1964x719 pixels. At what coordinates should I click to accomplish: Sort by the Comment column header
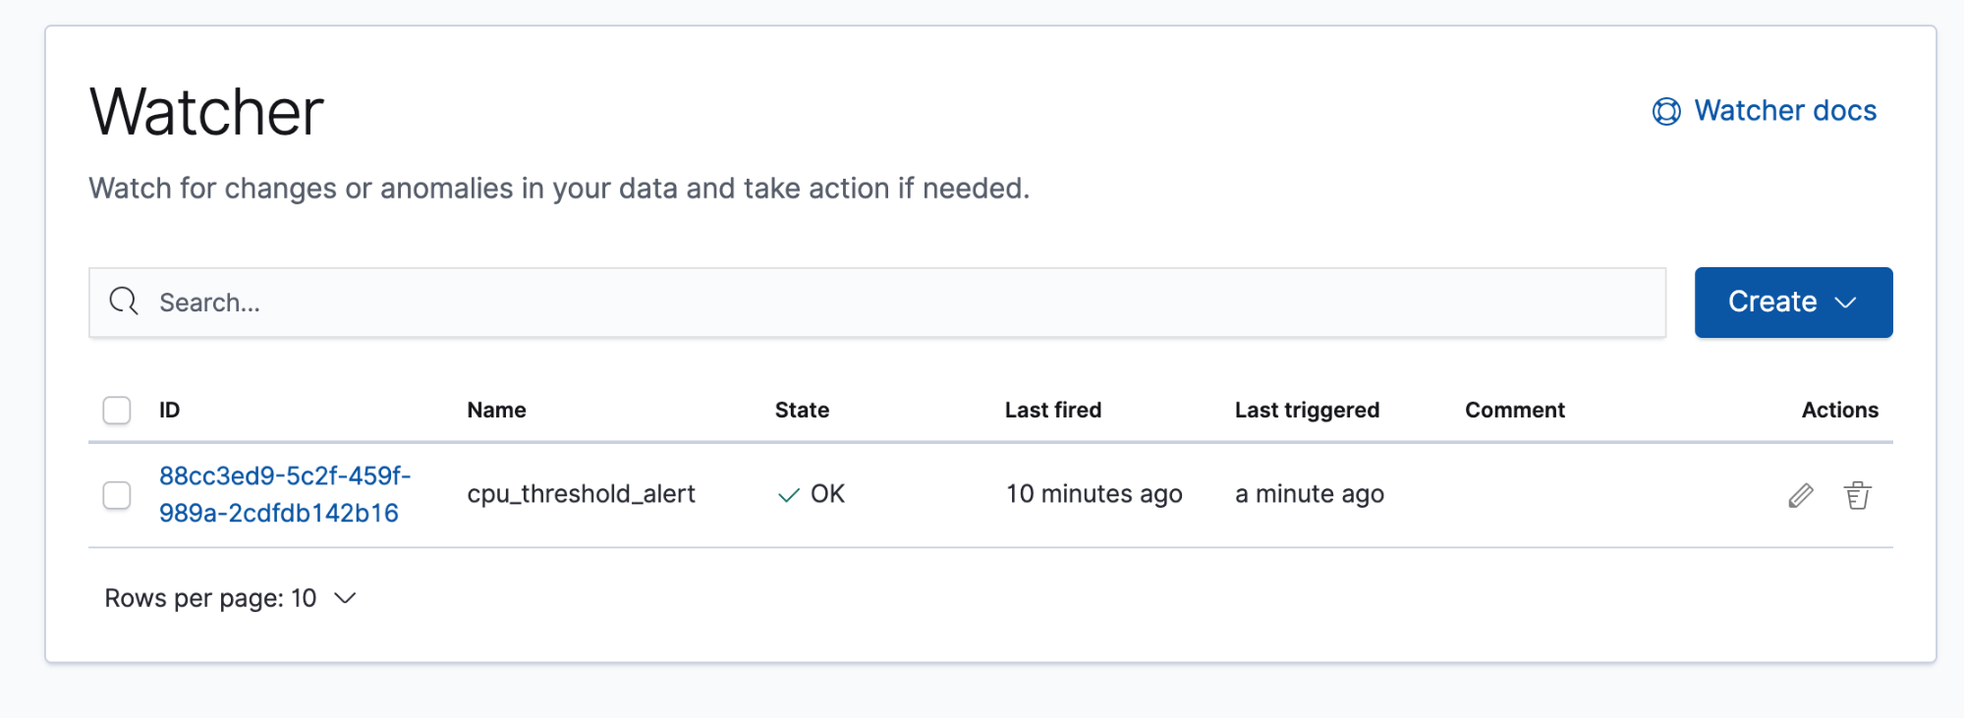pyautogui.click(x=1514, y=410)
